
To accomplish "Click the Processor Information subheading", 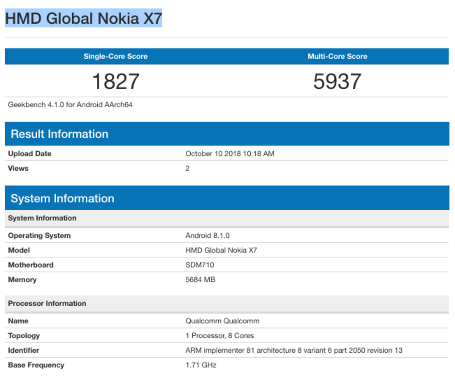I will pyautogui.click(x=47, y=303).
